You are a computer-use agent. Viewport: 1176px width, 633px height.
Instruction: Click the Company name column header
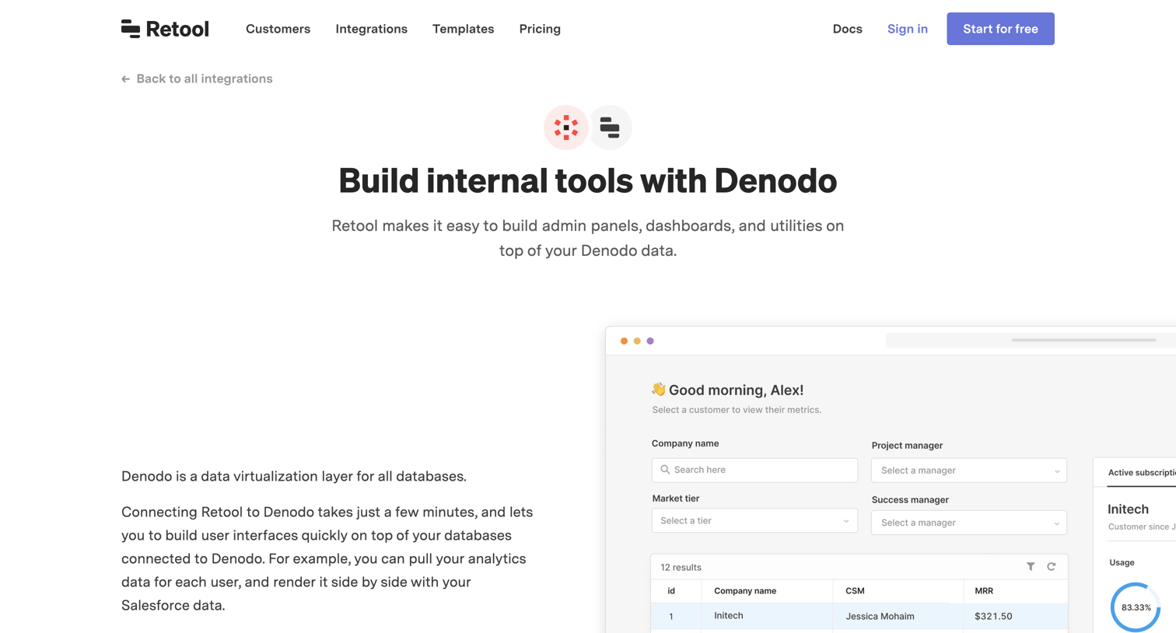pyautogui.click(x=745, y=591)
